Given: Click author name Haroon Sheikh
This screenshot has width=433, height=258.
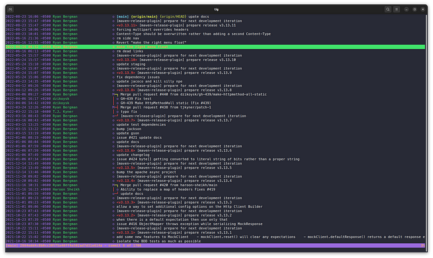Looking at the screenshot, I should coord(66,189).
